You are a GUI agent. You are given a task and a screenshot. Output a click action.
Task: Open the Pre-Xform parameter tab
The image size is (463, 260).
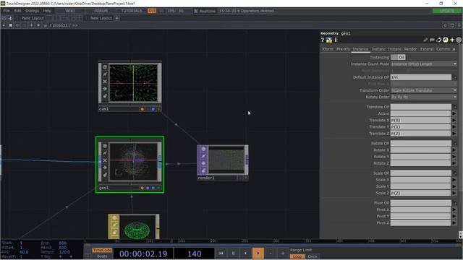coord(343,49)
